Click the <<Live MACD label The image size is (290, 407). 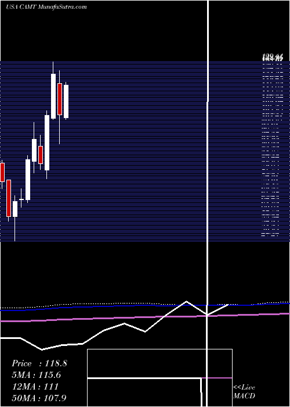coord(244,391)
